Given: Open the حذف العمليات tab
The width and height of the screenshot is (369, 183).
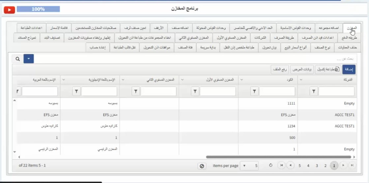Looking at the screenshot, I should (347, 47).
